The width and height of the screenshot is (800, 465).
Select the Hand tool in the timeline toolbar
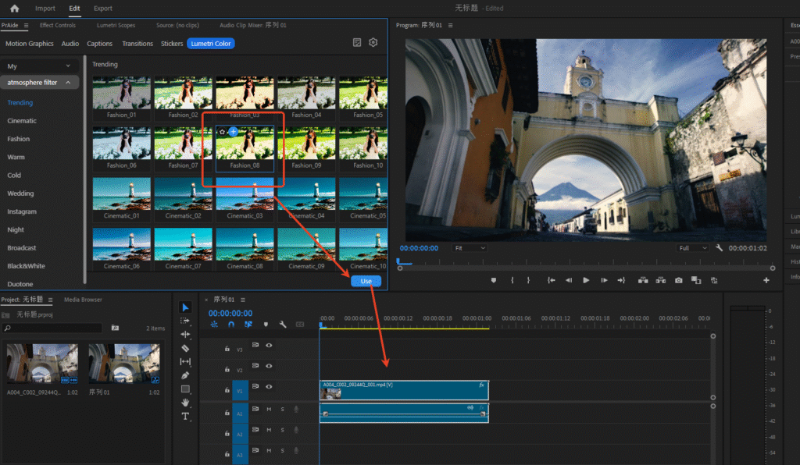185,404
